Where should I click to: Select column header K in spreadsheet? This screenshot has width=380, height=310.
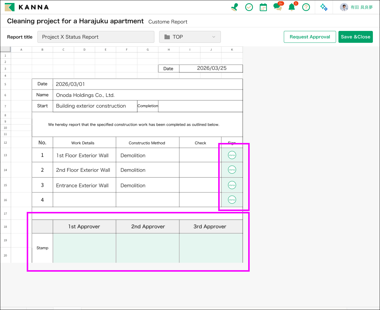(x=232, y=50)
